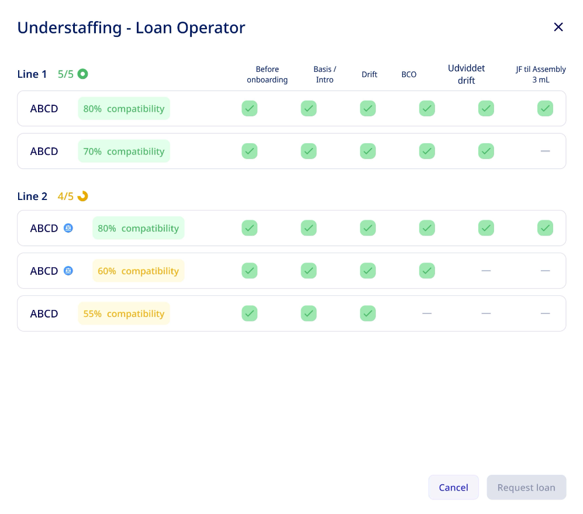Select the 80% compatibility badge under Line 1
The width and height of the screenshot is (583, 514).
pyautogui.click(x=124, y=109)
